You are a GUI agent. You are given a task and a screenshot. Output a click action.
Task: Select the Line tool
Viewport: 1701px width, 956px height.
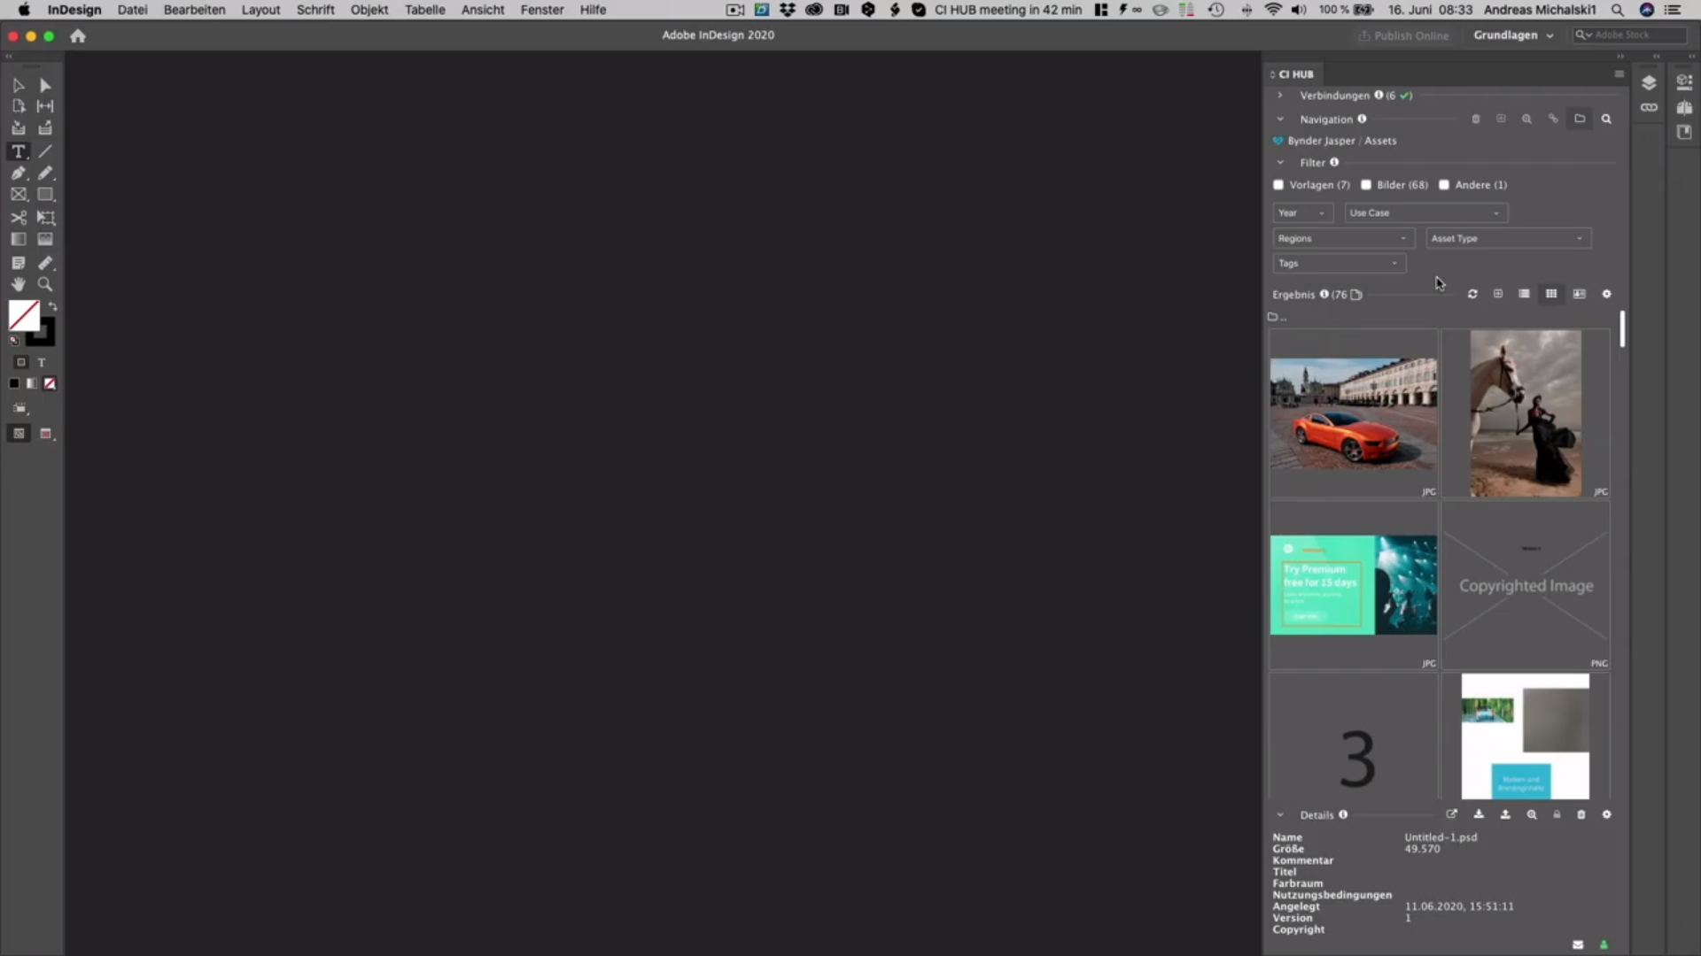pyautogui.click(x=45, y=151)
